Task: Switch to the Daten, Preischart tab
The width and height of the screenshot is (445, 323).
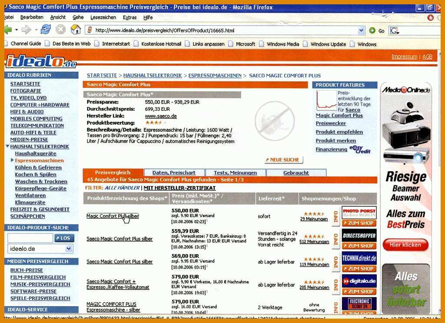Action: coord(174,173)
